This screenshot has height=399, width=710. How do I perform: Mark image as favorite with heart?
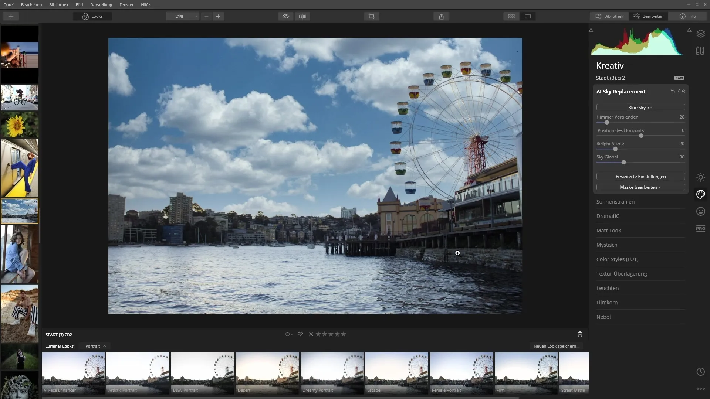click(300, 334)
